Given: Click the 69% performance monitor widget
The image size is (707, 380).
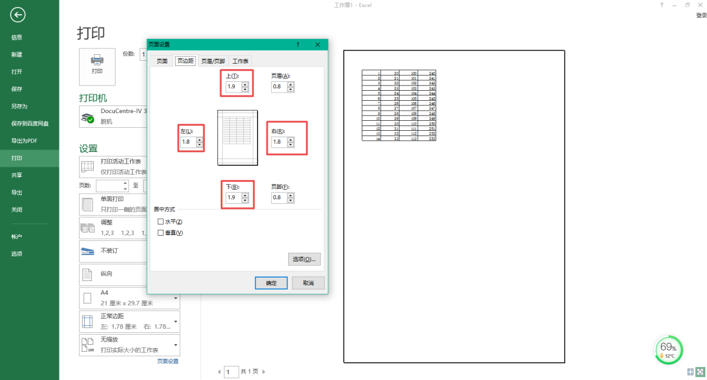Looking at the screenshot, I should (668, 350).
